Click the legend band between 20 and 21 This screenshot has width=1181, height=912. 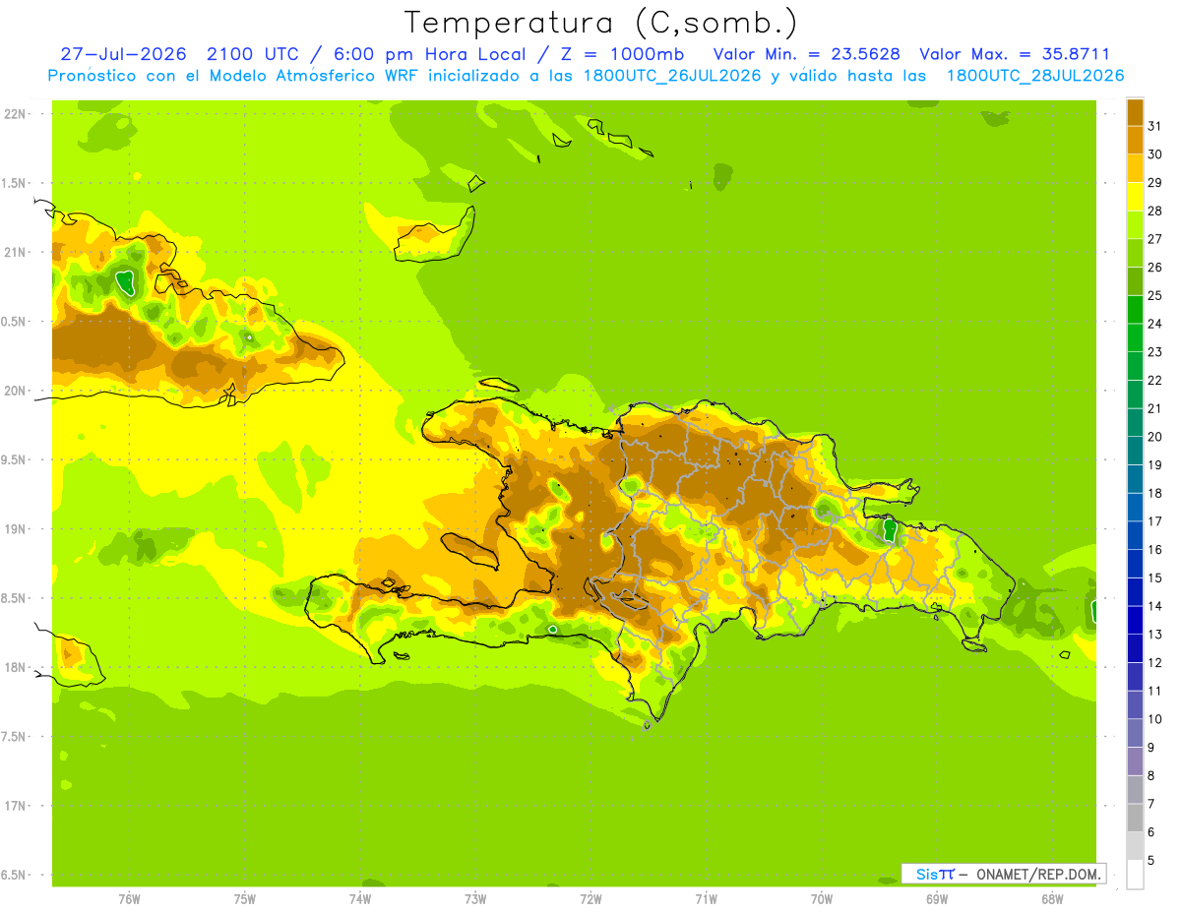(x=1135, y=422)
